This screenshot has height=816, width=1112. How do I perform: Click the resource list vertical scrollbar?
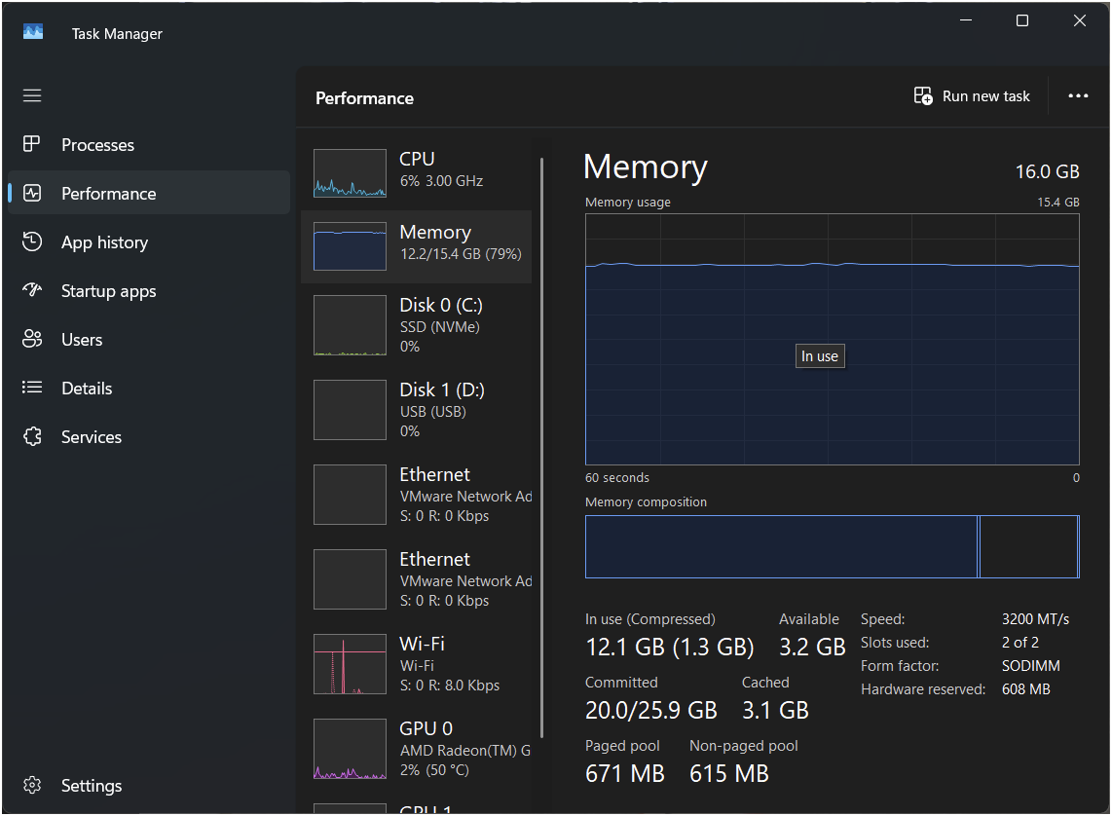click(541, 447)
